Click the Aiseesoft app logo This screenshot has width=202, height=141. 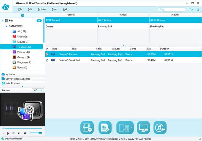point(6,7)
